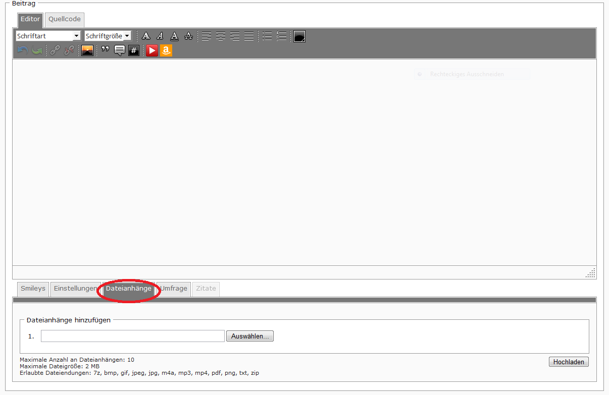Viewport: 609px width, 395px height.
Task: Justify the text alignment
Action: pyautogui.click(x=249, y=36)
